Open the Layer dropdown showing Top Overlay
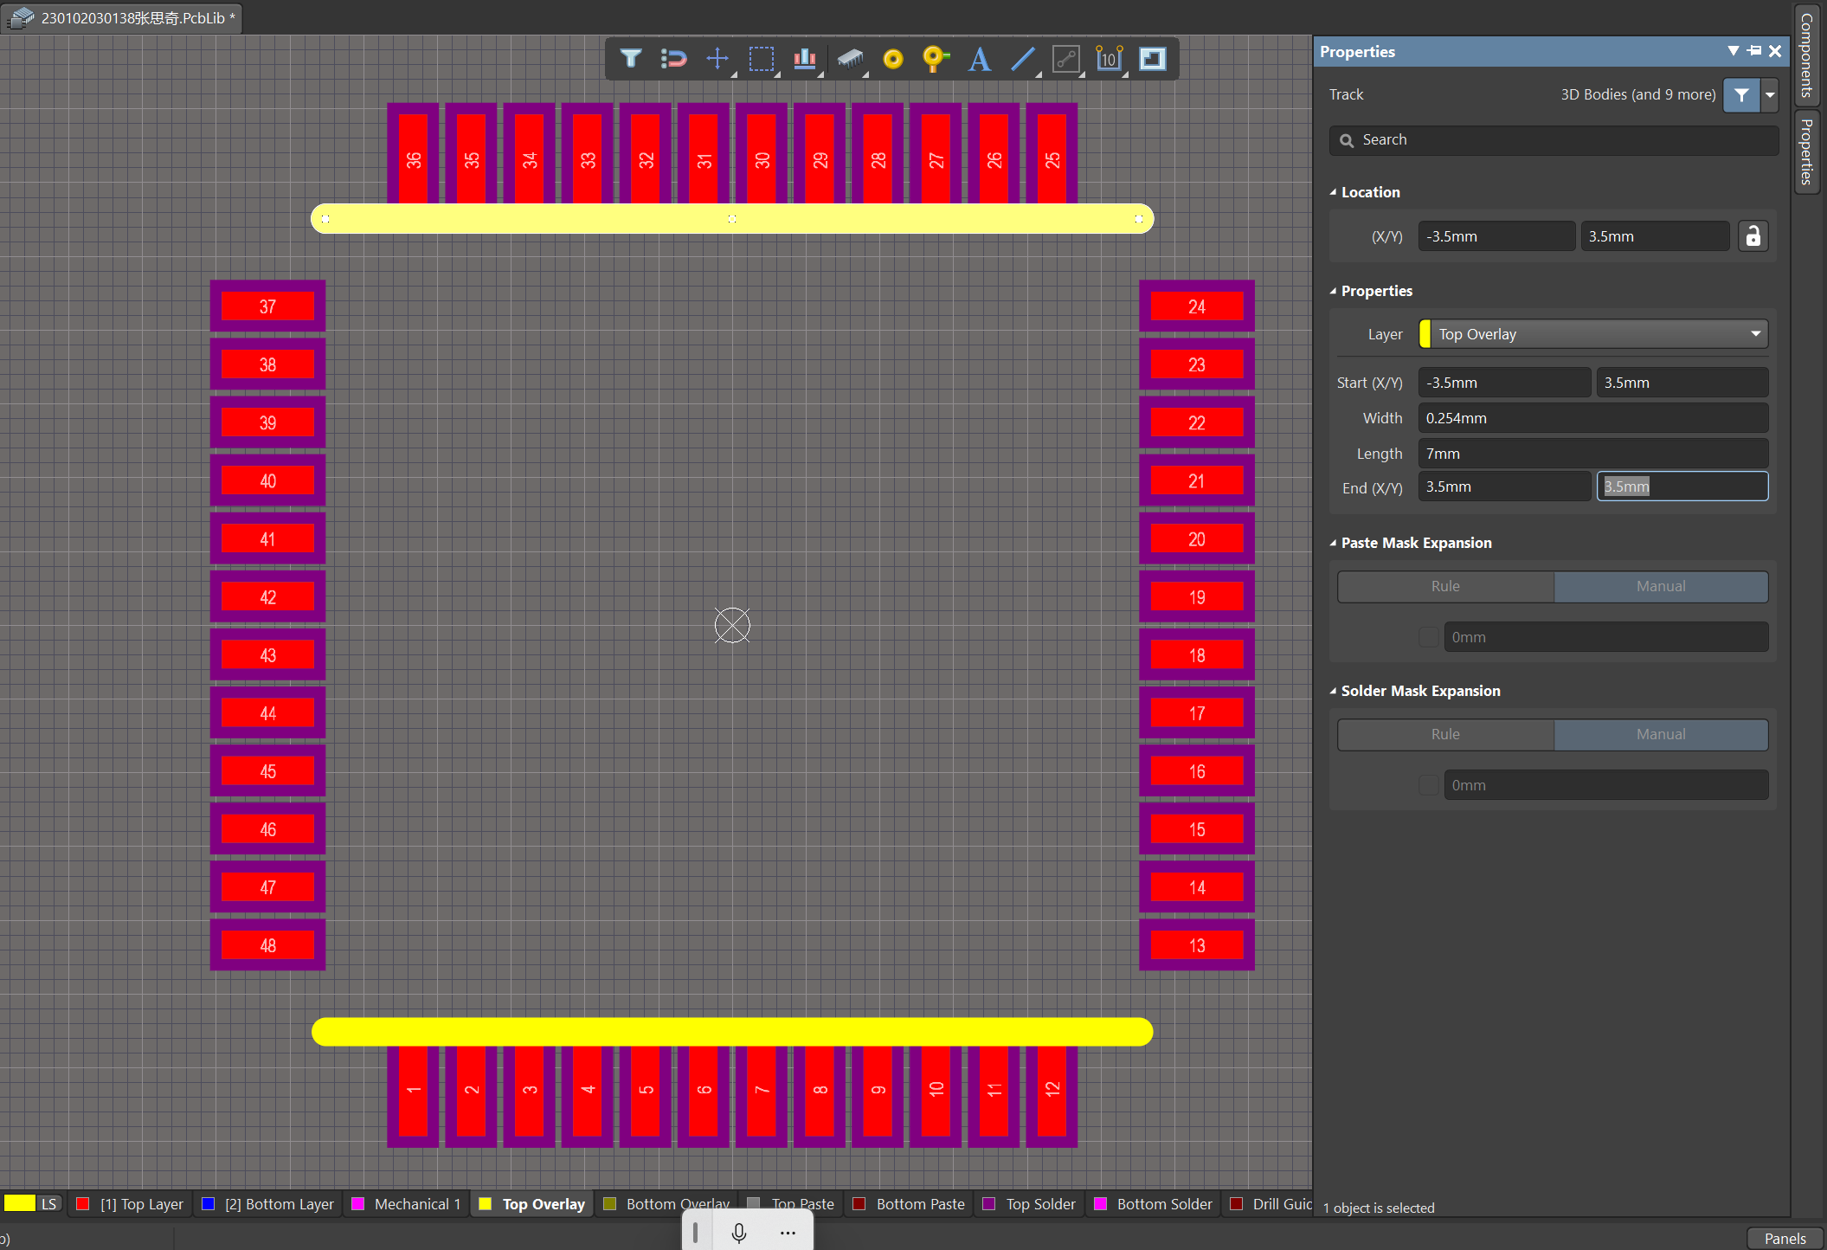This screenshot has width=1827, height=1250. tap(1593, 334)
